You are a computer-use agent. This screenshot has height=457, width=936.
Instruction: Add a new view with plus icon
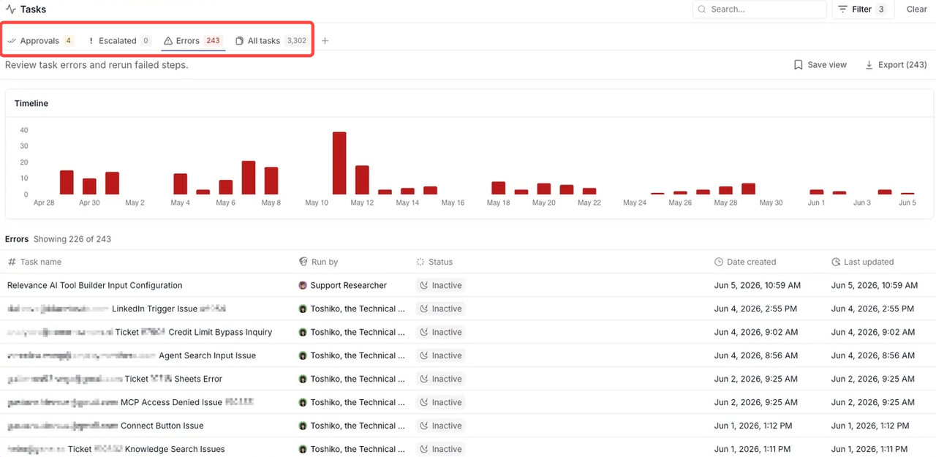[325, 41]
